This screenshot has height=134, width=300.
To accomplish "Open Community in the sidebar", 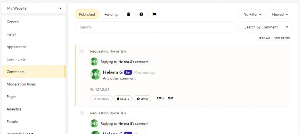I will pos(34,59).
